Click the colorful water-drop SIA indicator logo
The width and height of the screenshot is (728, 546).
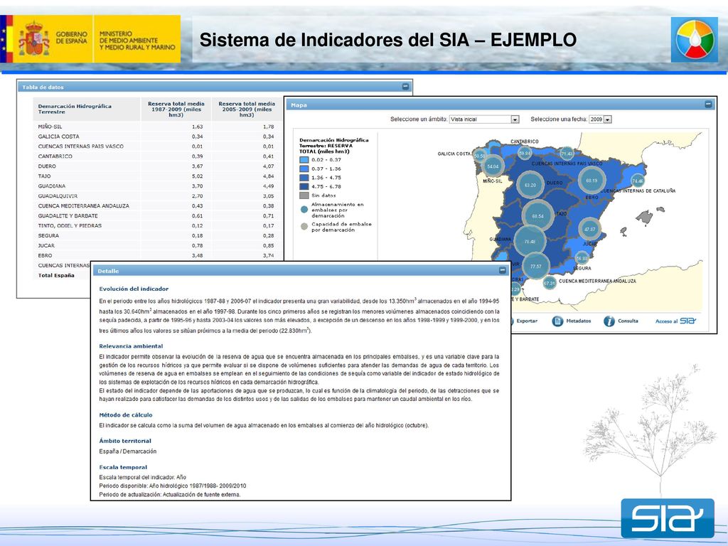[x=695, y=40]
